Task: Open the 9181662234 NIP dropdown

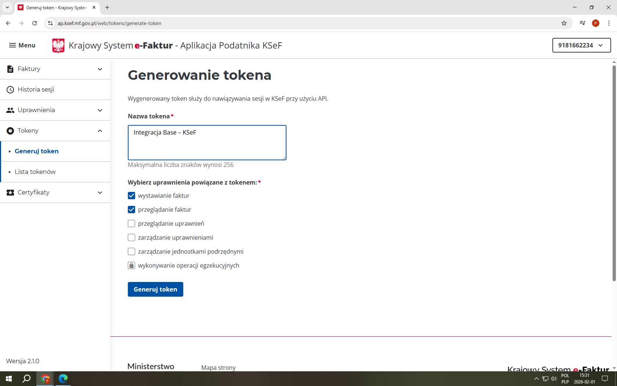Action: tap(581, 45)
